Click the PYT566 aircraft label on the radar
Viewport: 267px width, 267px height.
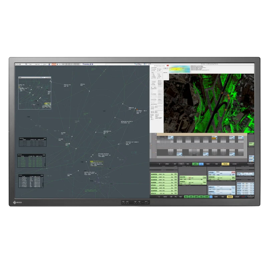click(141, 112)
